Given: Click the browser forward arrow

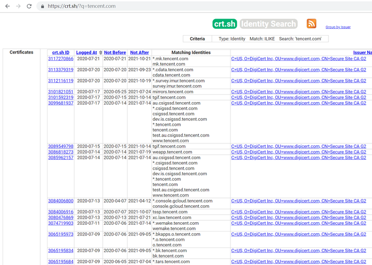Looking at the screenshot, I should point(18,6).
